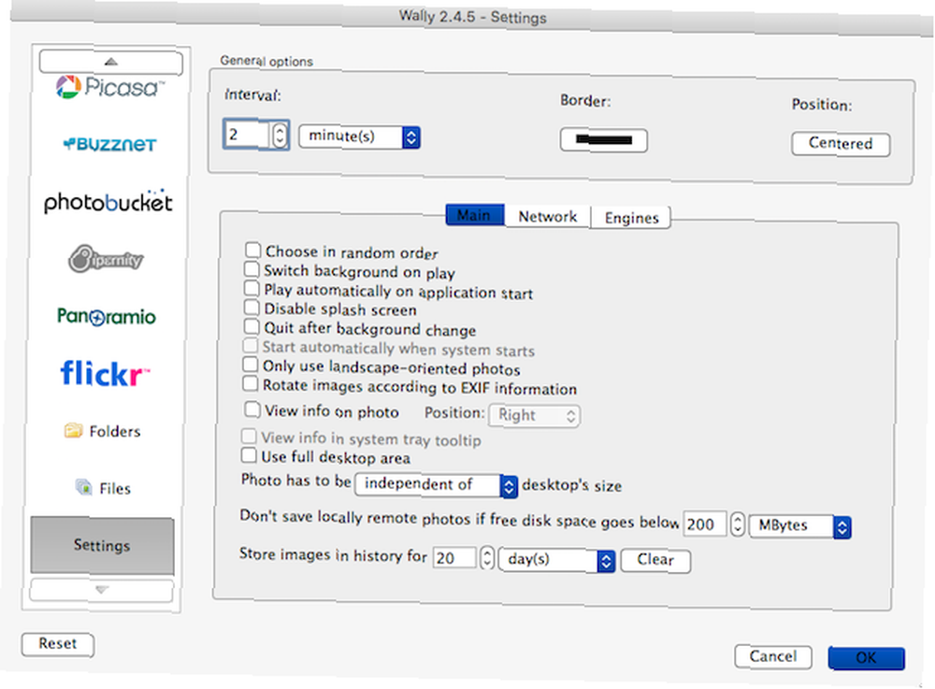This screenshot has width=935, height=689.
Task: Confirm settings with OK
Action: [x=866, y=658]
